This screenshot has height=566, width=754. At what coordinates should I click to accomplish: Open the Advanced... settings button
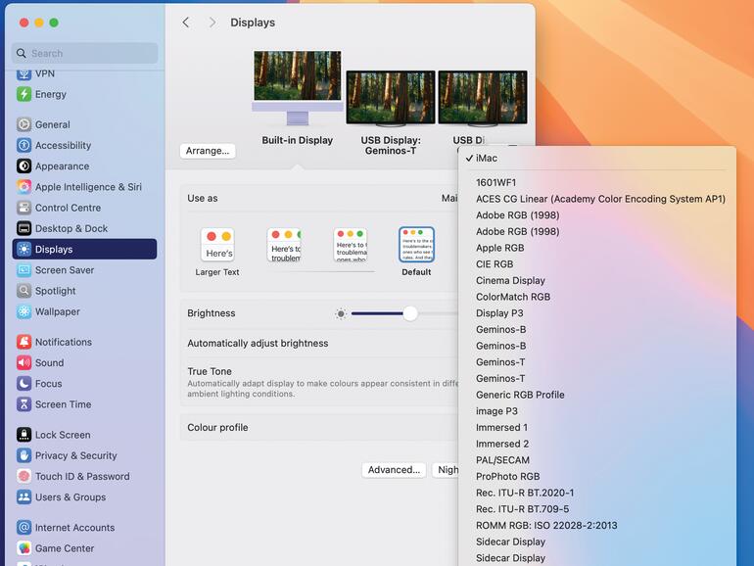394,470
